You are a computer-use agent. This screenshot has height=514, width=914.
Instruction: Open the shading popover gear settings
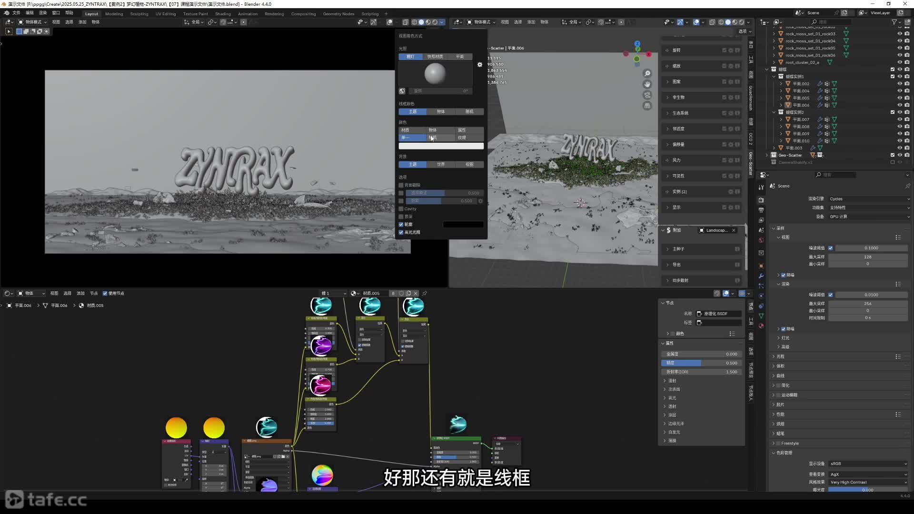click(480, 65)
